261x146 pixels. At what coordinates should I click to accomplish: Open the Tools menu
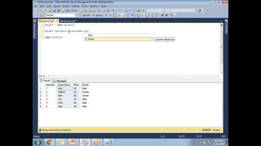click(x=84, y=6)
